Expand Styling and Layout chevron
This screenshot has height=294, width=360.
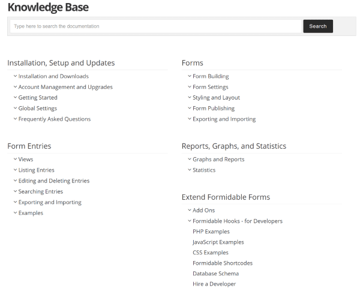[x=190, y=97]
